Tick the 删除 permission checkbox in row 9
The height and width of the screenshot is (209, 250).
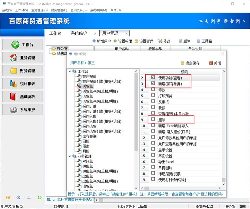point(153,119)
